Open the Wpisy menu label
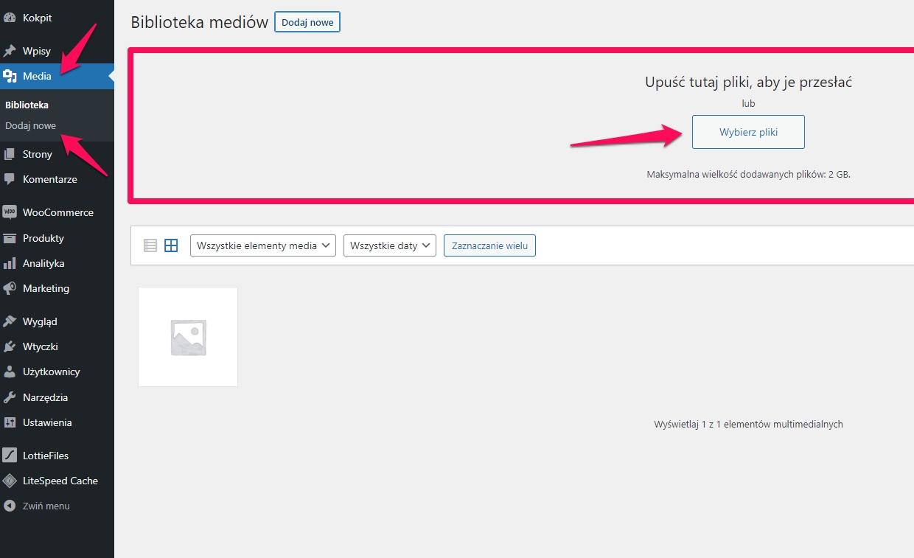The image size is (914, 558). click(37, 51)
